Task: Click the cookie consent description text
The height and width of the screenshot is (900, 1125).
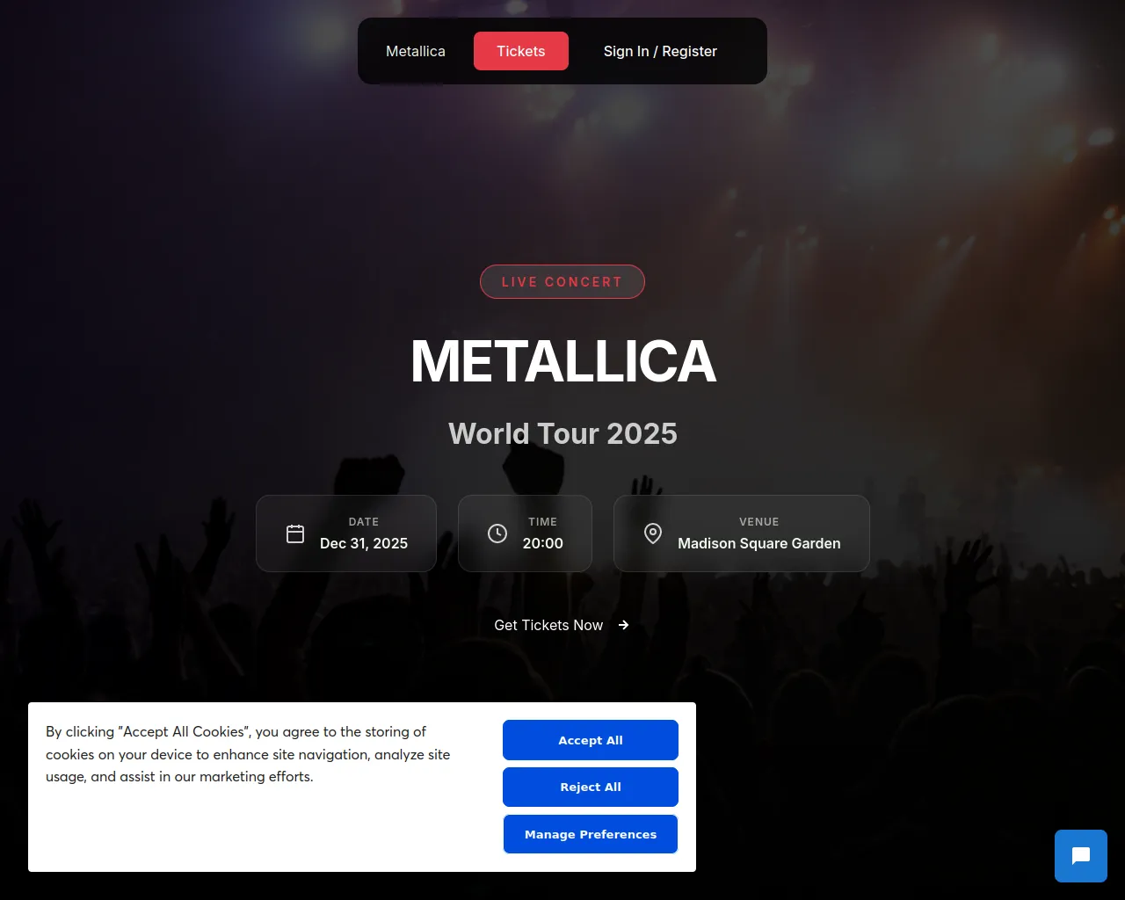Action: 248,754
